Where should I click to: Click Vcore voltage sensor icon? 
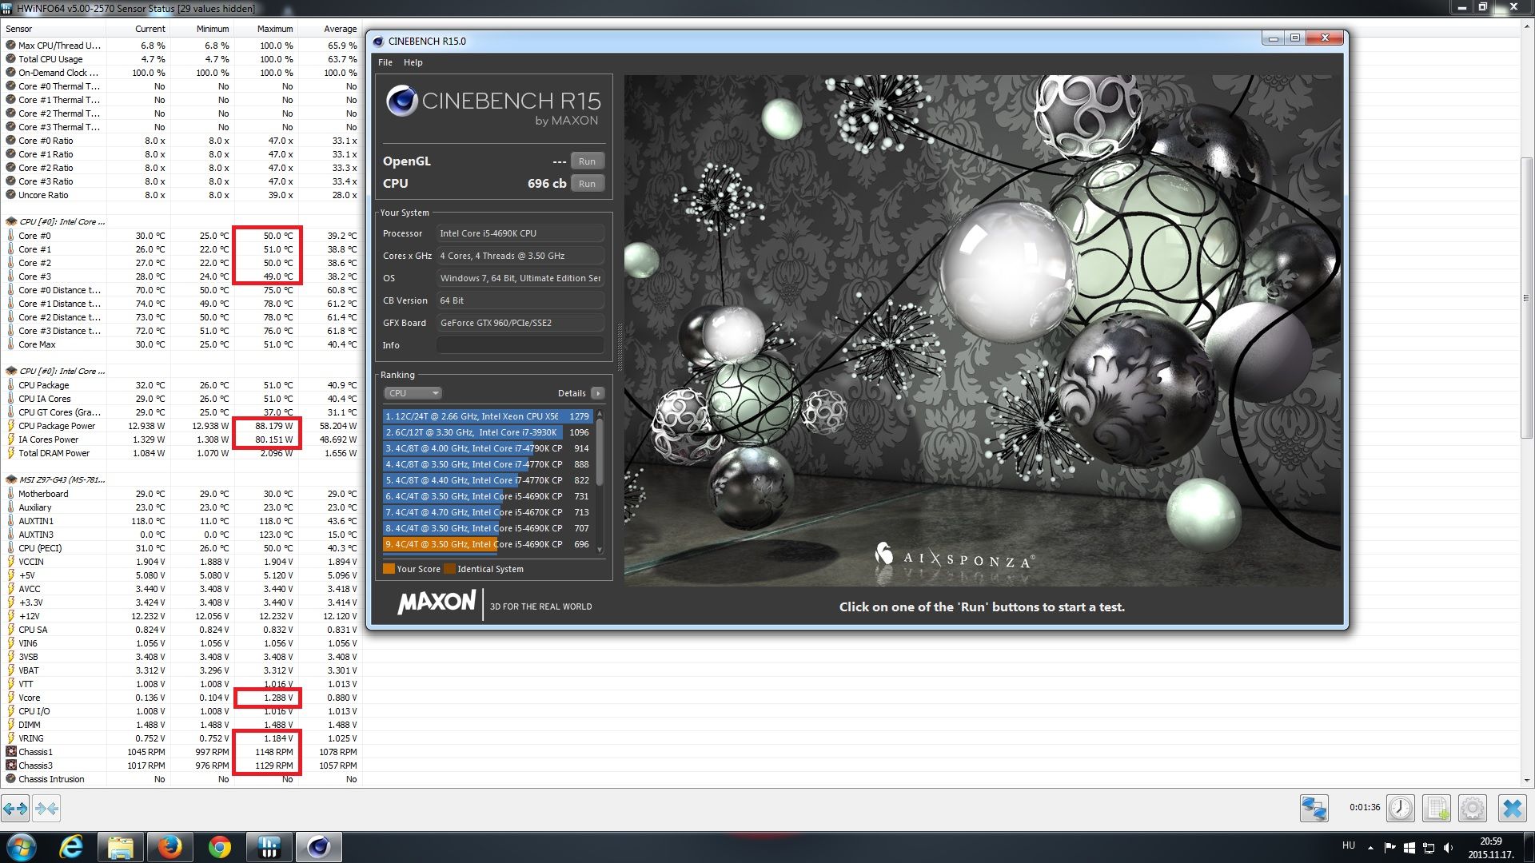pyautogui.click(x=11, y=698)
